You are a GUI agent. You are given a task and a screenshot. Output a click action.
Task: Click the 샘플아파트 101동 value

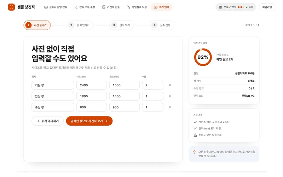[x=245, y=73]
